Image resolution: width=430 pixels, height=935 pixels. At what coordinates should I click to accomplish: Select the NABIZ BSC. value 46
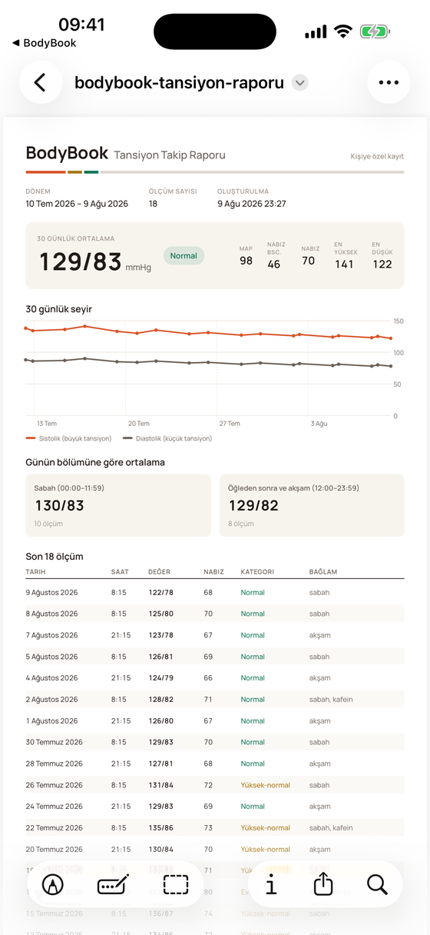point(273,265)
